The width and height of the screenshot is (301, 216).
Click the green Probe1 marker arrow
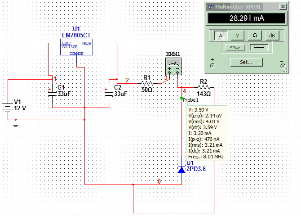[181, 99]
